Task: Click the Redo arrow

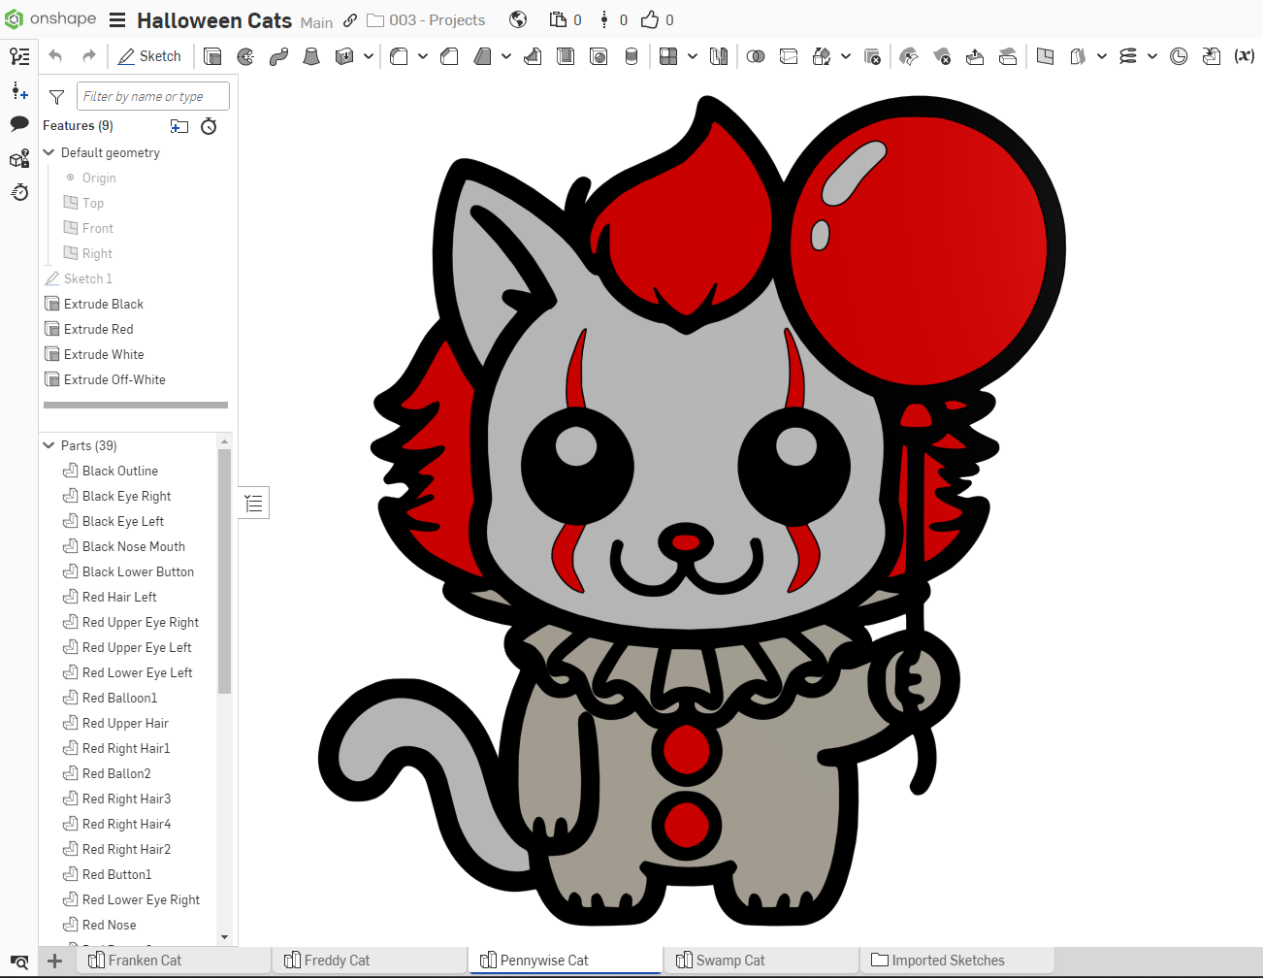Action: point(88,56)
